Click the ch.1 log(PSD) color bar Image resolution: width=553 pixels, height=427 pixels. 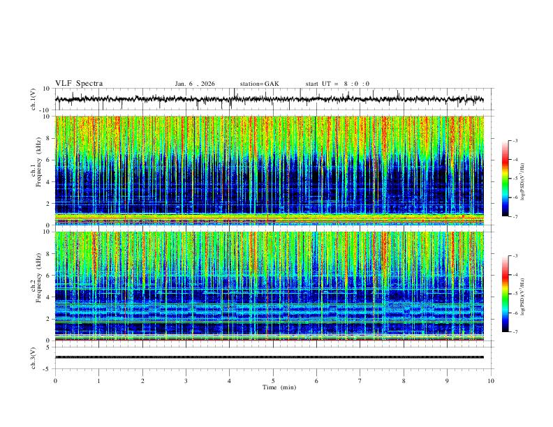point(505,179)
